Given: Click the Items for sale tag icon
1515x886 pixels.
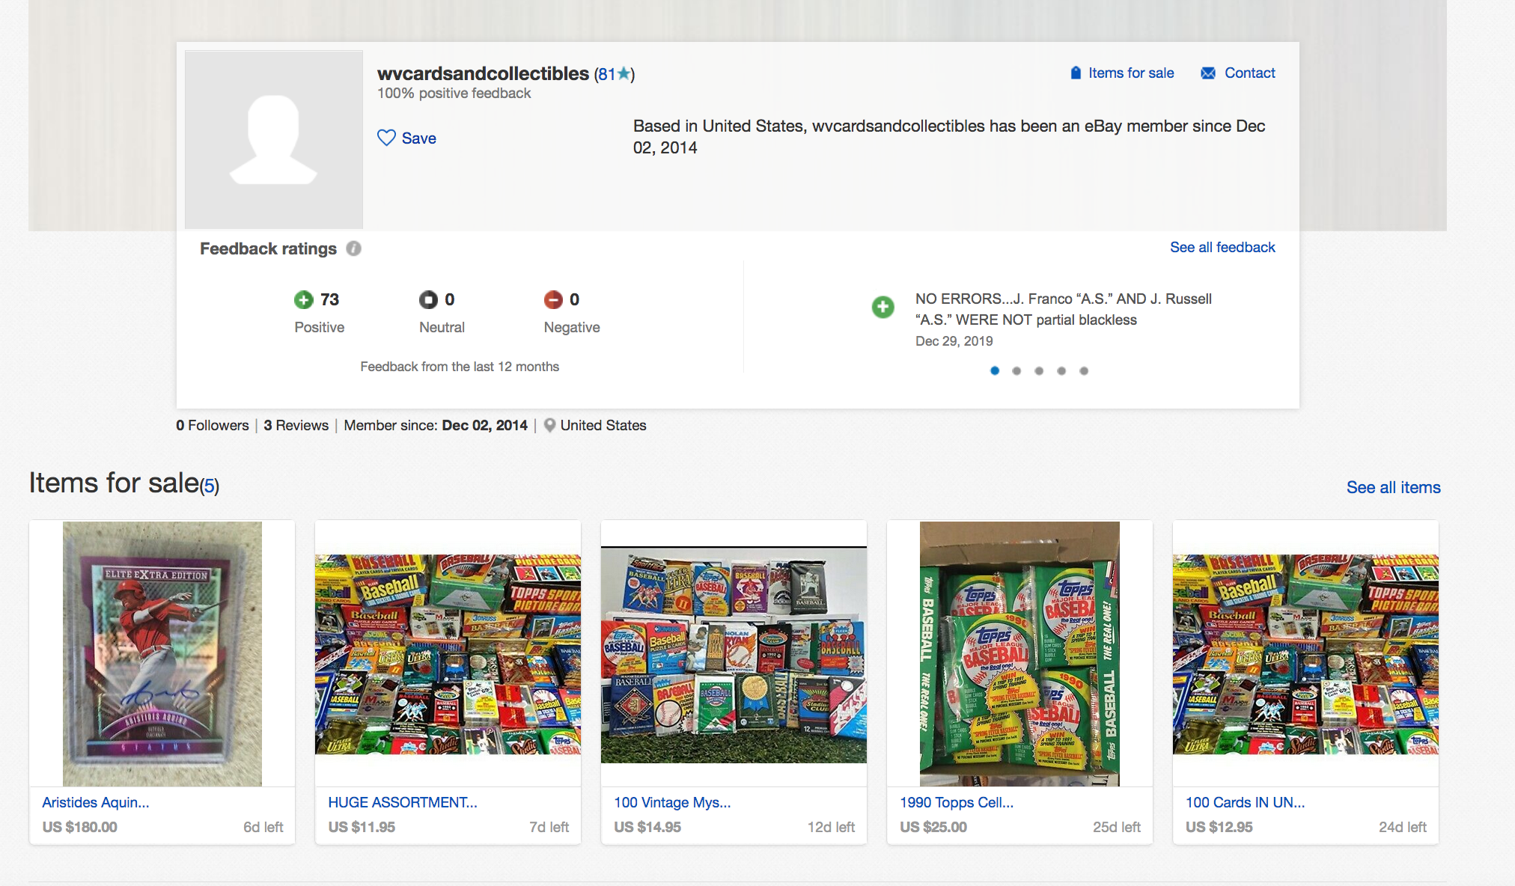Looking at the screenshot, I should 1076,73.
